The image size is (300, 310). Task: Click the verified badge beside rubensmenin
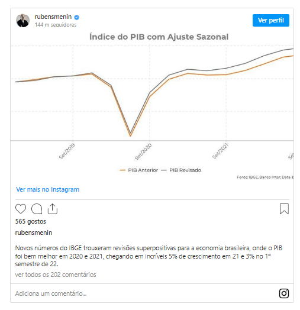coord(76,17)
